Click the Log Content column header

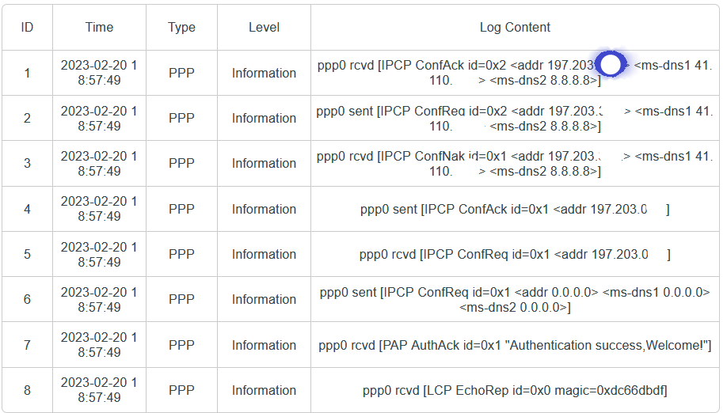515,28
